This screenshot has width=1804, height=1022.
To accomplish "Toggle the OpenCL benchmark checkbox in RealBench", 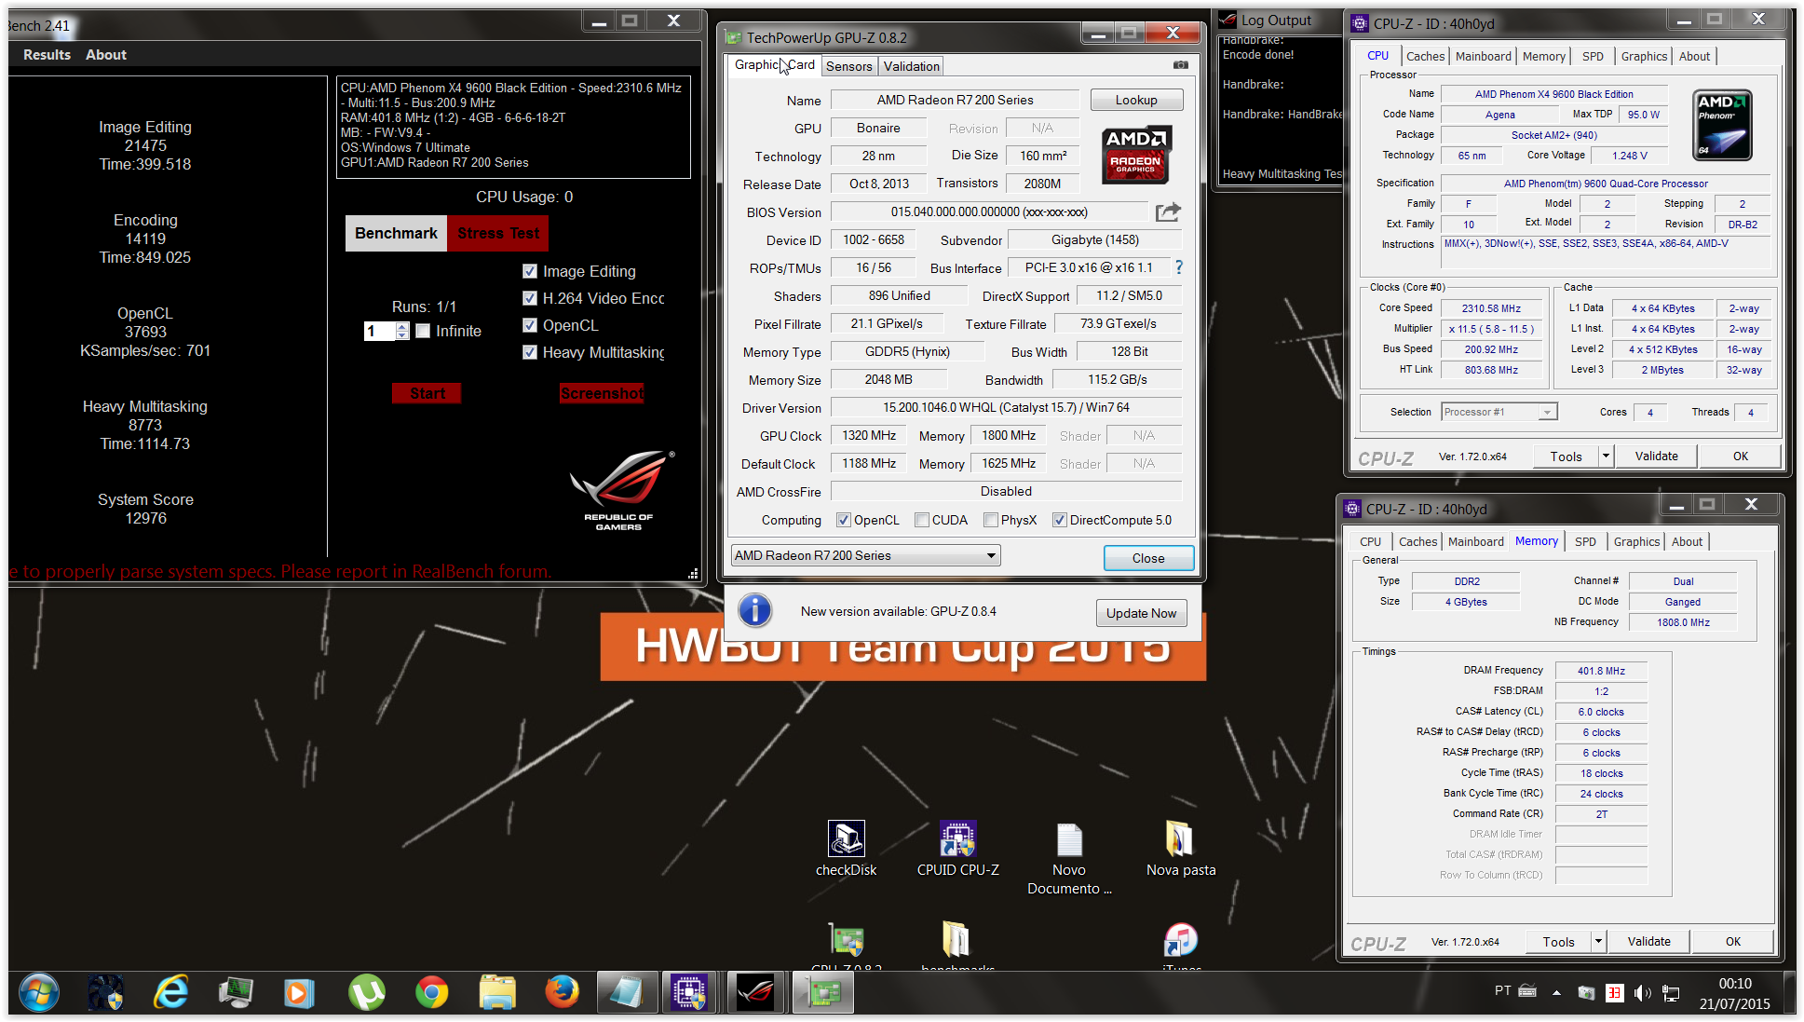I will click(x=530, y=325).
